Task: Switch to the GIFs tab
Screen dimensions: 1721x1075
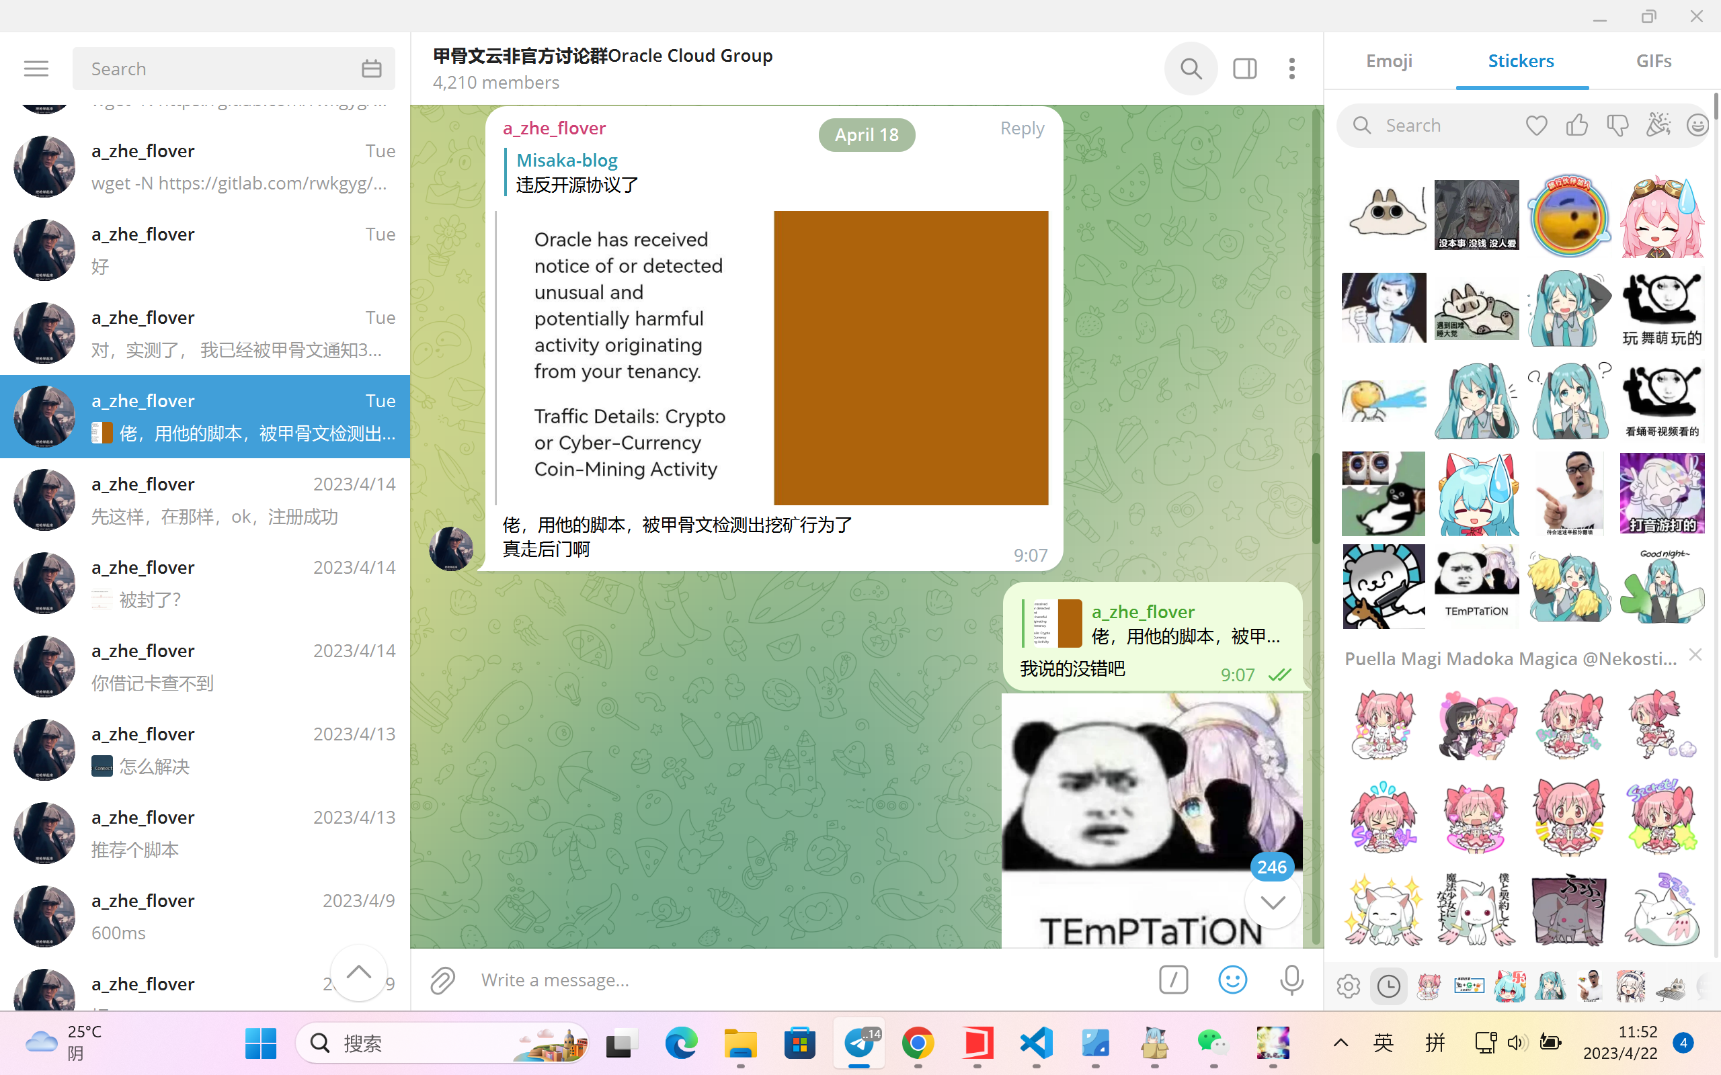Action: click(x=1654, y=61)
